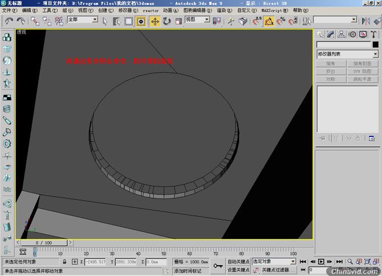The height and width of the screenshot is (276, 382).
Task: Toggle the Absolute/Offset transform type-in mode
Action: (75, 262)
